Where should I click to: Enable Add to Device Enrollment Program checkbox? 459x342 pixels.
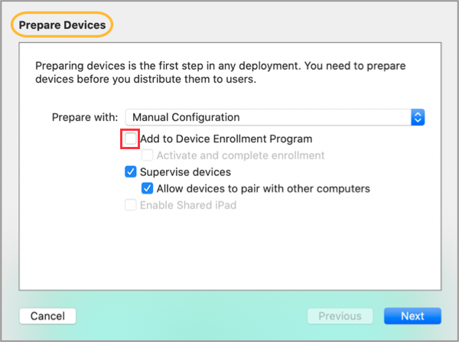(x=131, y=139)
